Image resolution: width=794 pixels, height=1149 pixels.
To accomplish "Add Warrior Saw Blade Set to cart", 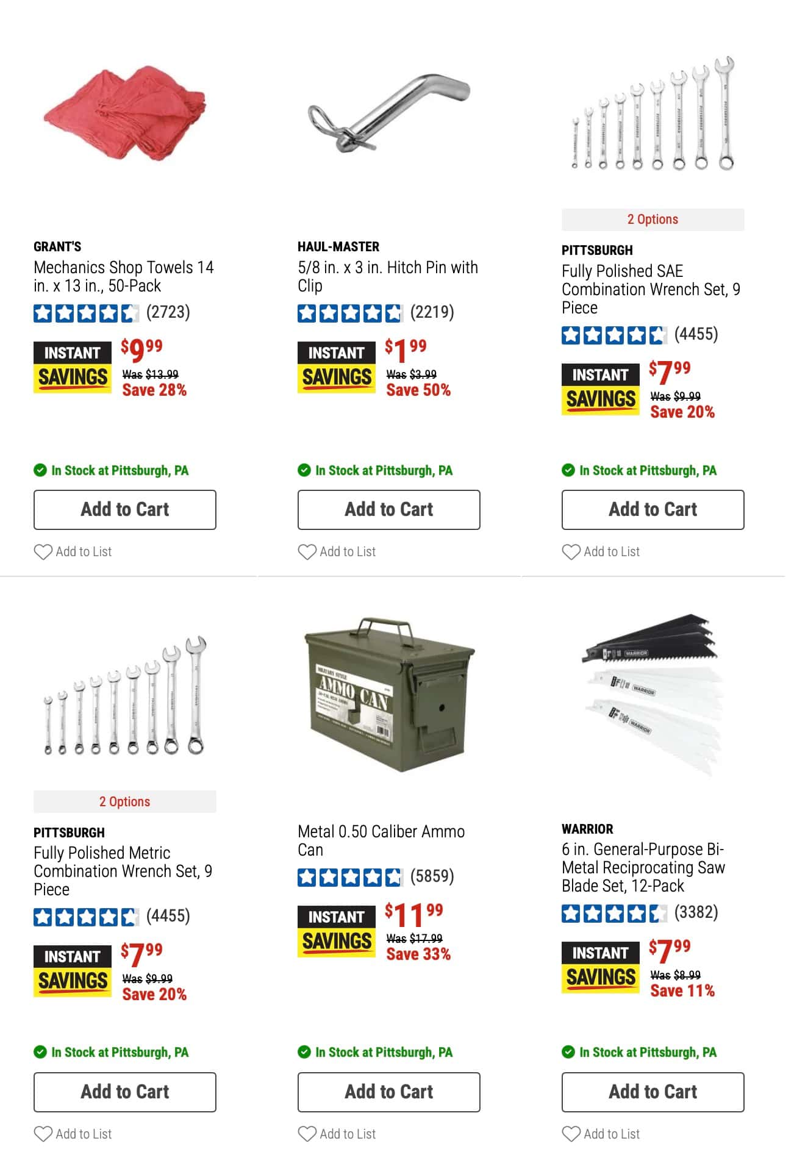I will pos(653,1092).
